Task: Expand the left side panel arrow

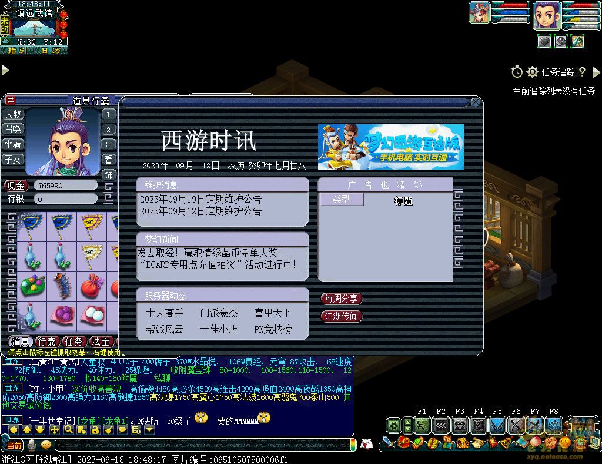Action: pyautogui.click(x=5, y=70)
